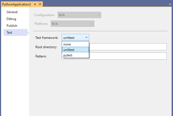173x116 pixels.
Task: Click the Platform dropdown arrow
Action: pos(92,24)
